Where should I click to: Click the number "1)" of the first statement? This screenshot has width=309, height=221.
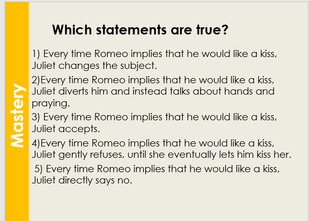(x=36, y=54)
